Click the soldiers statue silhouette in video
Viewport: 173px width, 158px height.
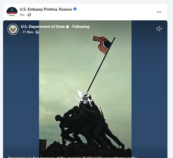(89, 127)
